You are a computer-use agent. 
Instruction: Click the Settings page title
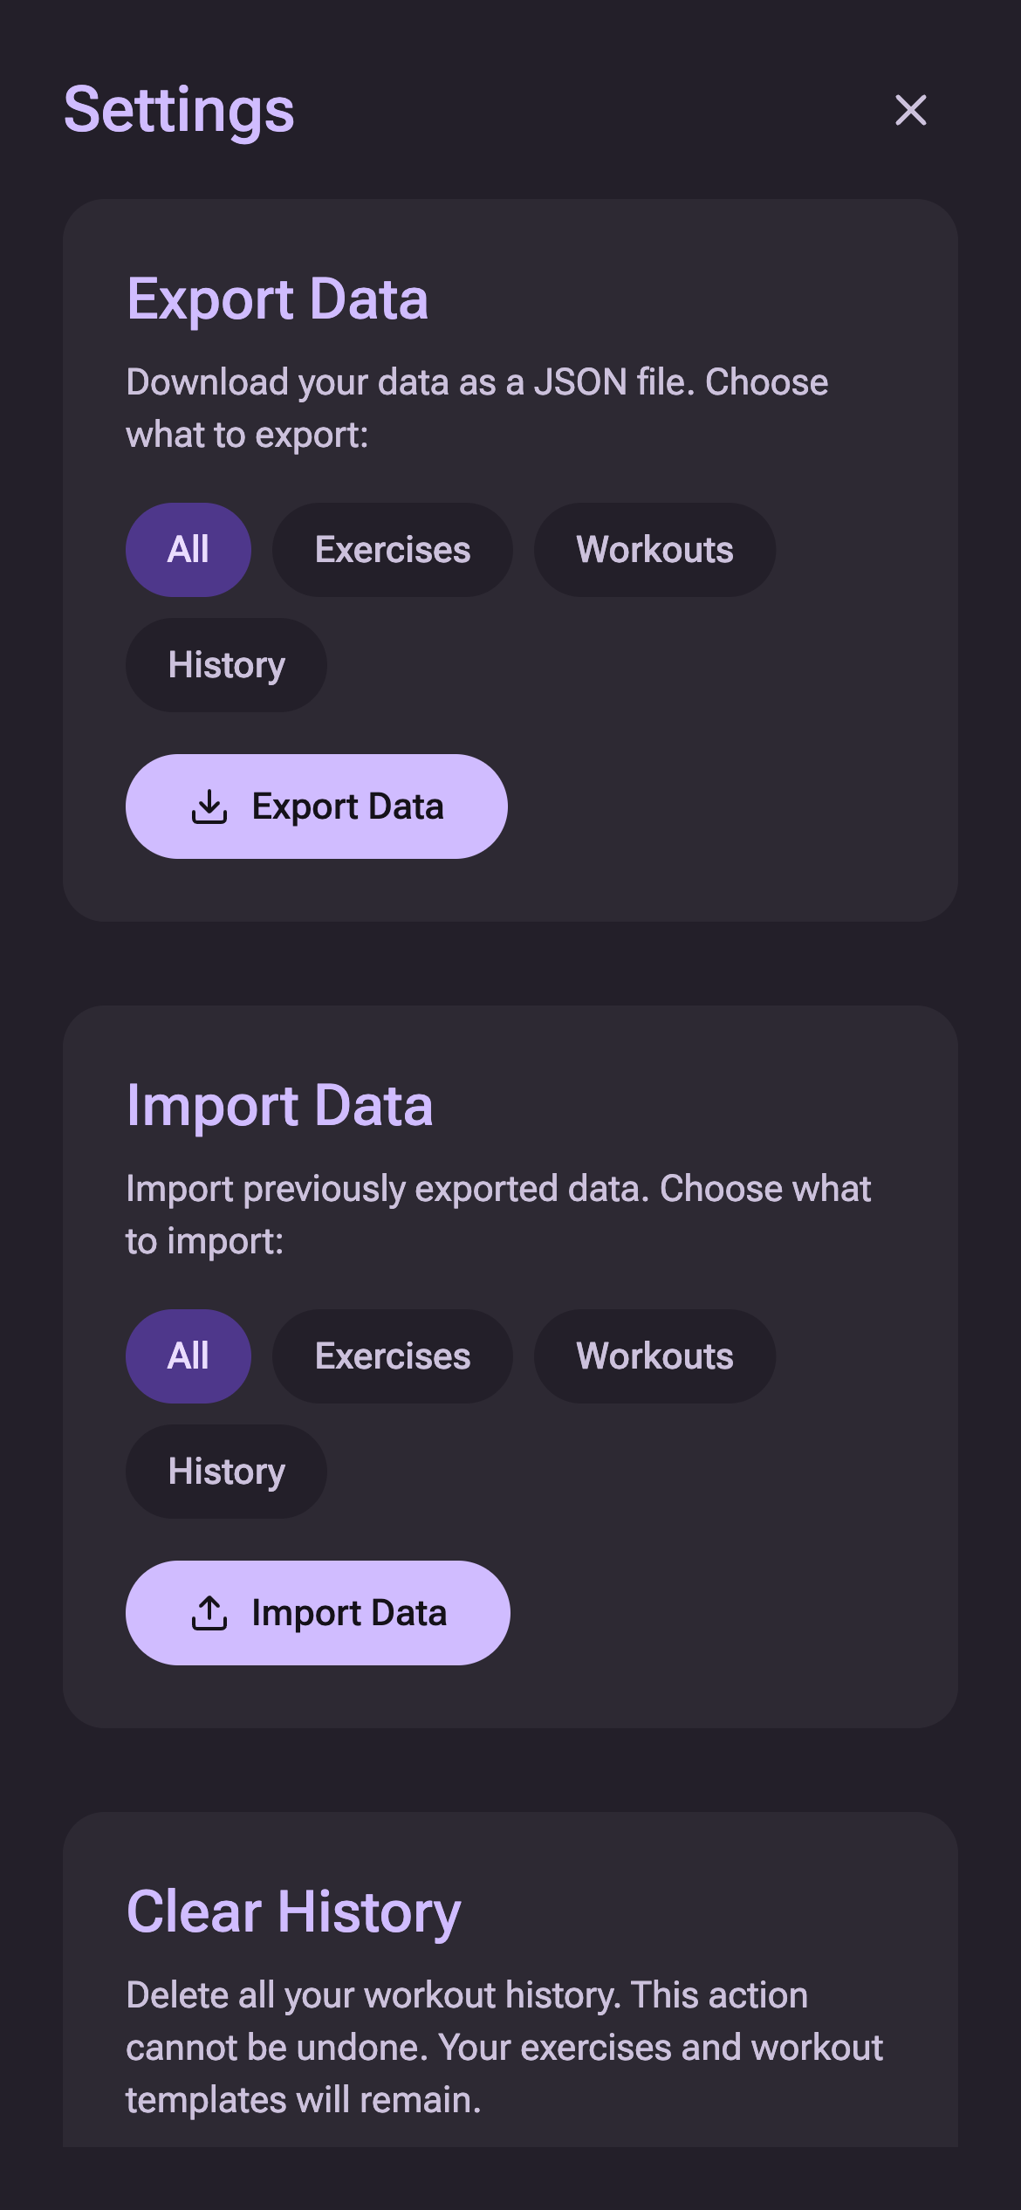[x=180, y=111]
